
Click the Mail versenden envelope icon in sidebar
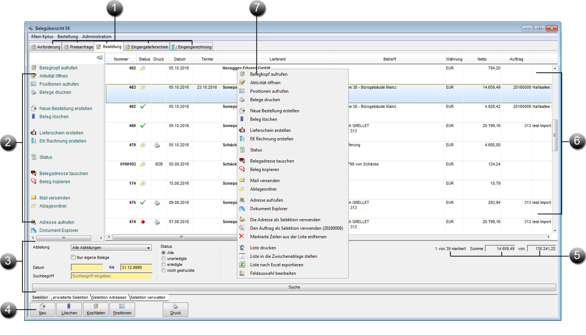[x=34, y=198]
